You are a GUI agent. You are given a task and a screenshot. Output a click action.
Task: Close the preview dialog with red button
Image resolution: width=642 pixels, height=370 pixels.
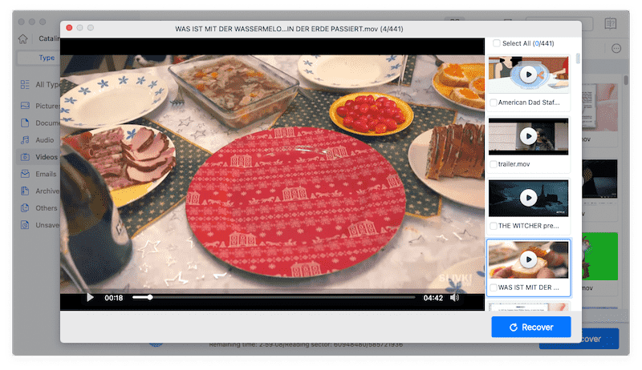point(69,28)
